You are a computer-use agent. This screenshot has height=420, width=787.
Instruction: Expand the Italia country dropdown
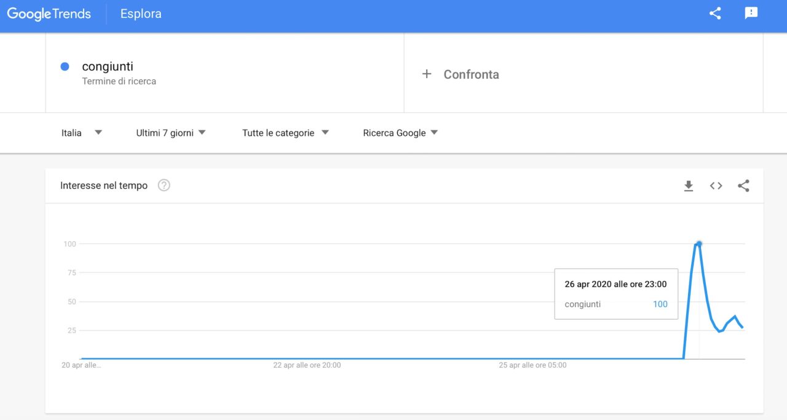[82, 133]
